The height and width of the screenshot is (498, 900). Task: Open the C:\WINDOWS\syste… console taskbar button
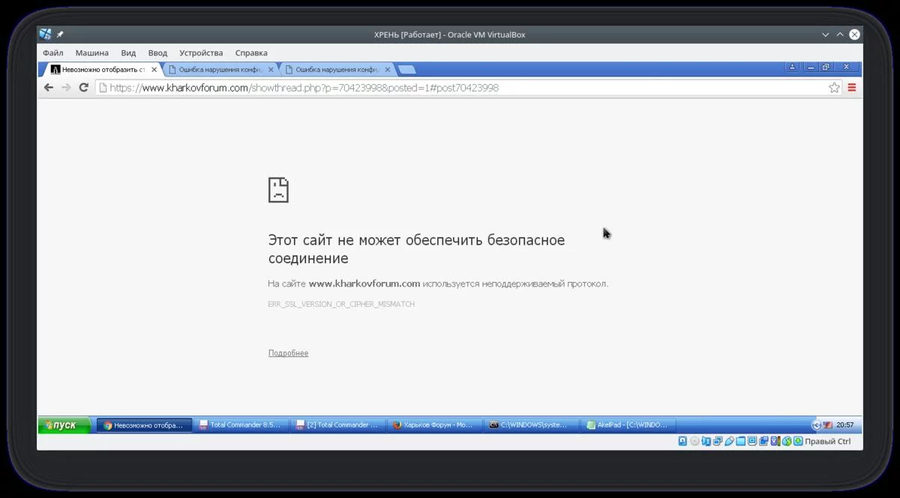point(531,425)
